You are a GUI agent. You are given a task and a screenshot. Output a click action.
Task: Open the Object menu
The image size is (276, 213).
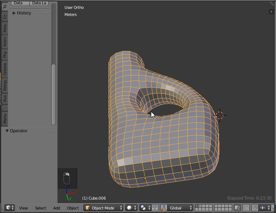click(x=73, y=208)
